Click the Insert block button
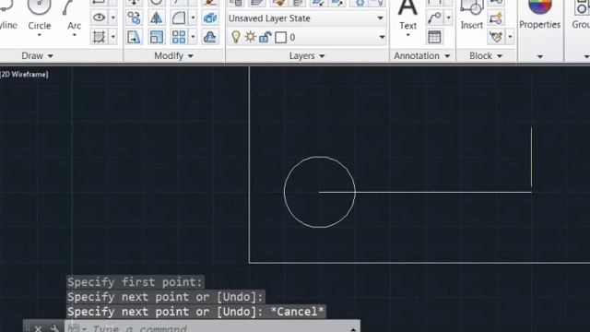This screenshot has height=332, width=590. pos(471,15)
